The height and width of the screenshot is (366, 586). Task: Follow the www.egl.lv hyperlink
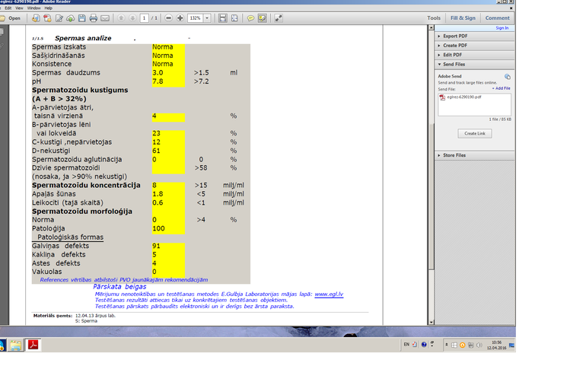pyautogui.click(x=328, y=294)
